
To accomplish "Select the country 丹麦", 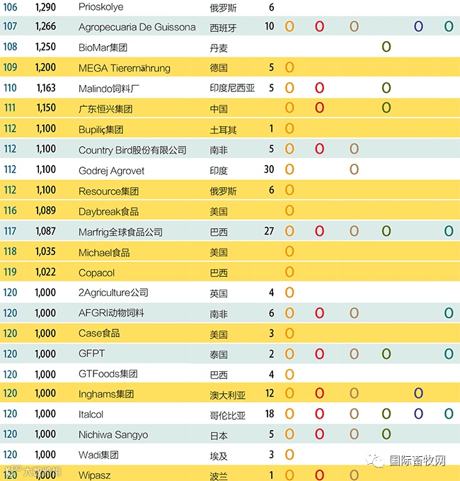I will [219, 48].
